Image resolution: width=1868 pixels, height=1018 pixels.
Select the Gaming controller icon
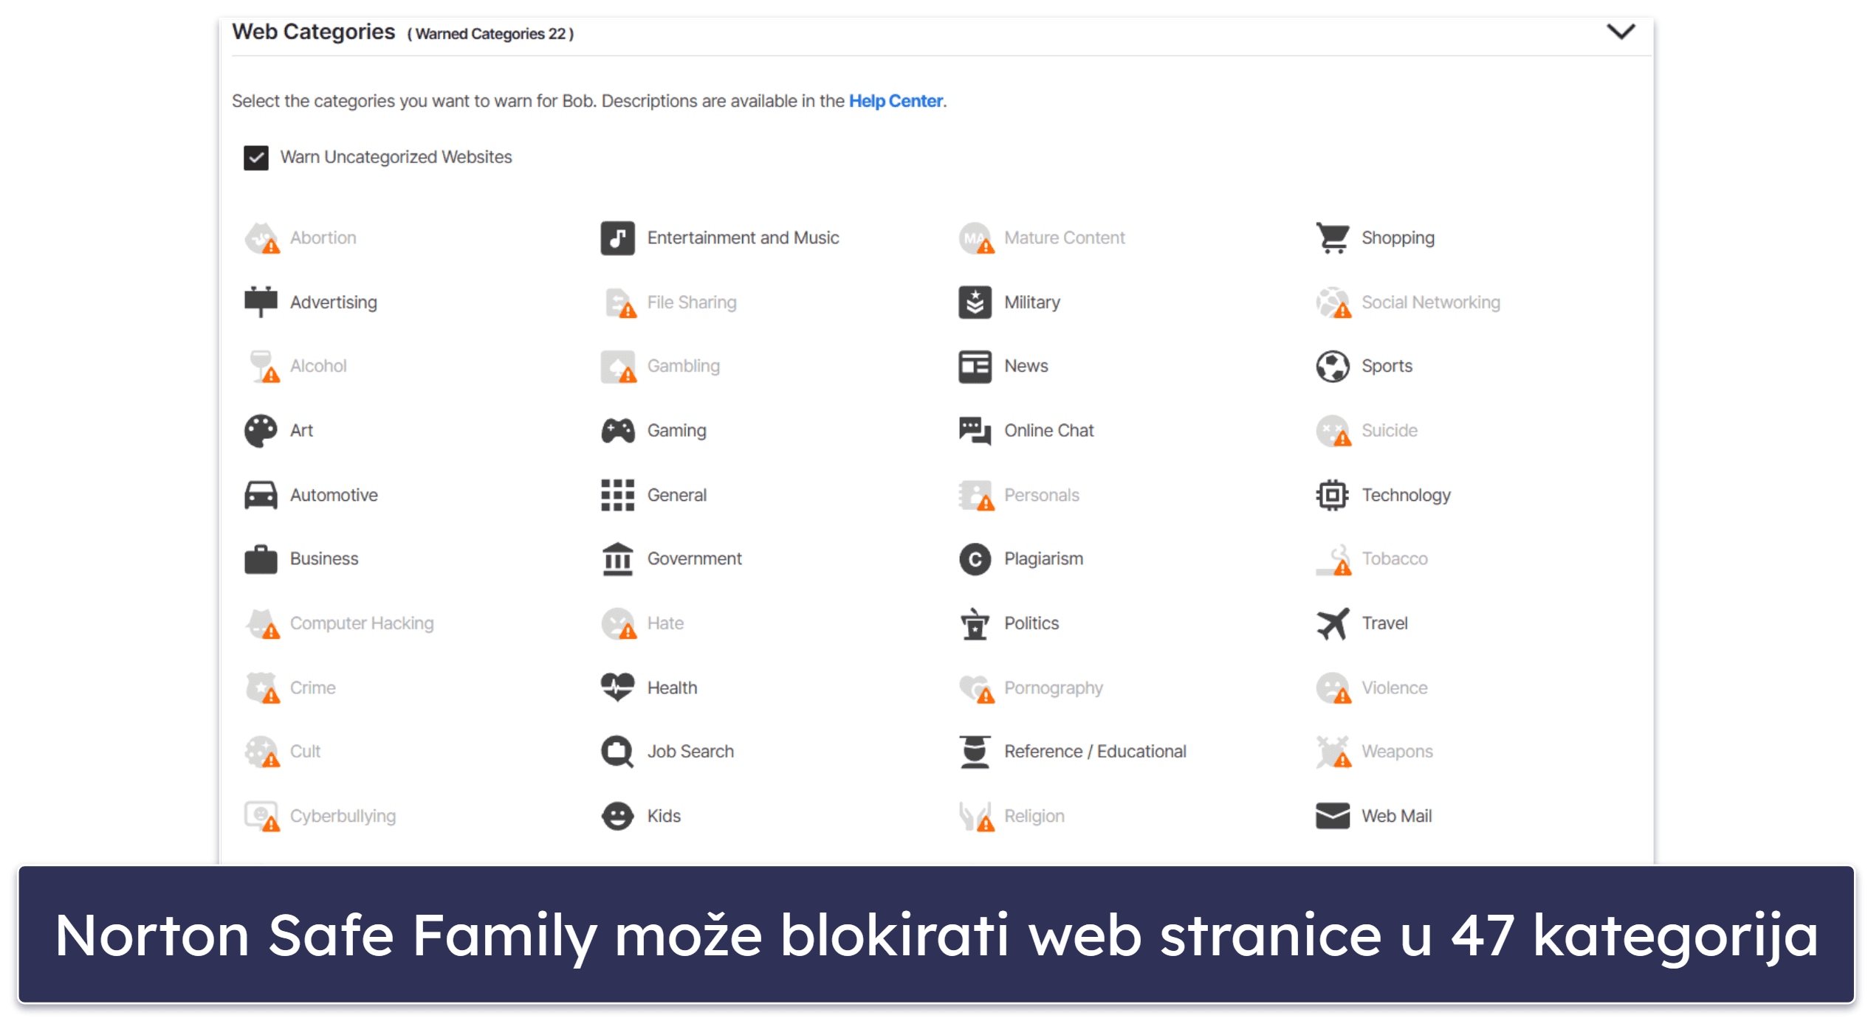[x=617, y=431]
